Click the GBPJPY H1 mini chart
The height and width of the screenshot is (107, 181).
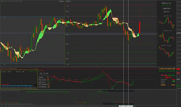click(x=166, y=23)
